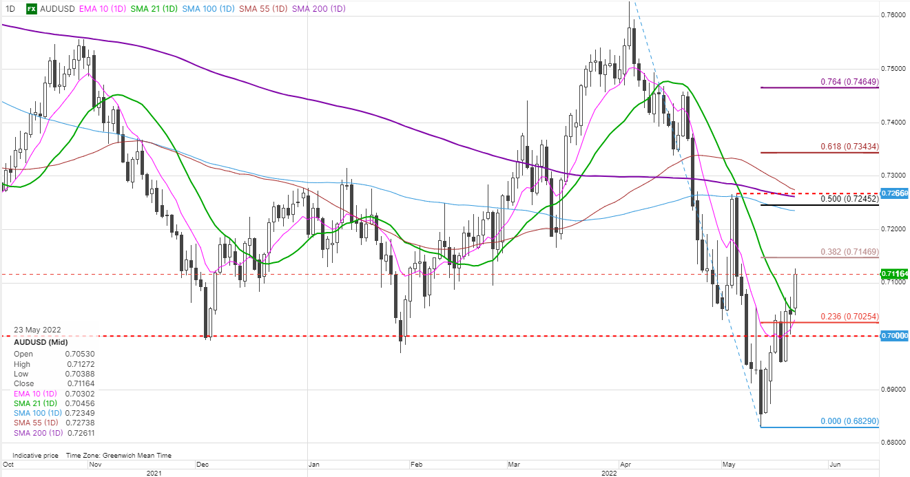
Task: Click the 0.764 (0.74649) Fibonacci level
Action: (849, 82)
